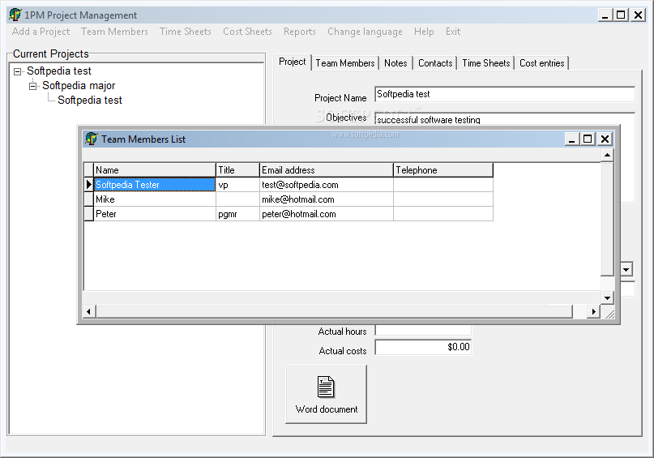The width and height of the screenshot is (654, 458).
Task: Click the vertical scrollbar up arrow in Team Members List
Action: [607, 155]
